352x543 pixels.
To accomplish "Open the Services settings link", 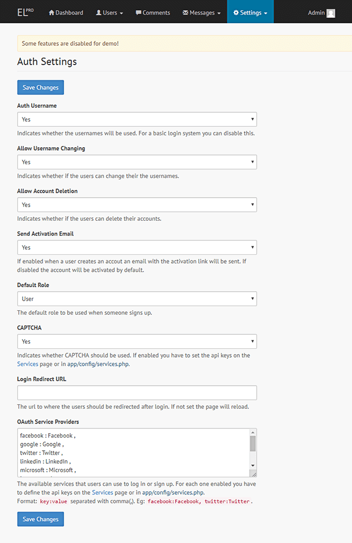I will [27, 364].
